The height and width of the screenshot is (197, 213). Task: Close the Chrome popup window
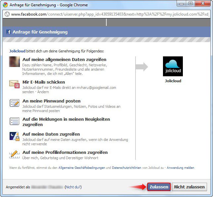coord(203,4)
